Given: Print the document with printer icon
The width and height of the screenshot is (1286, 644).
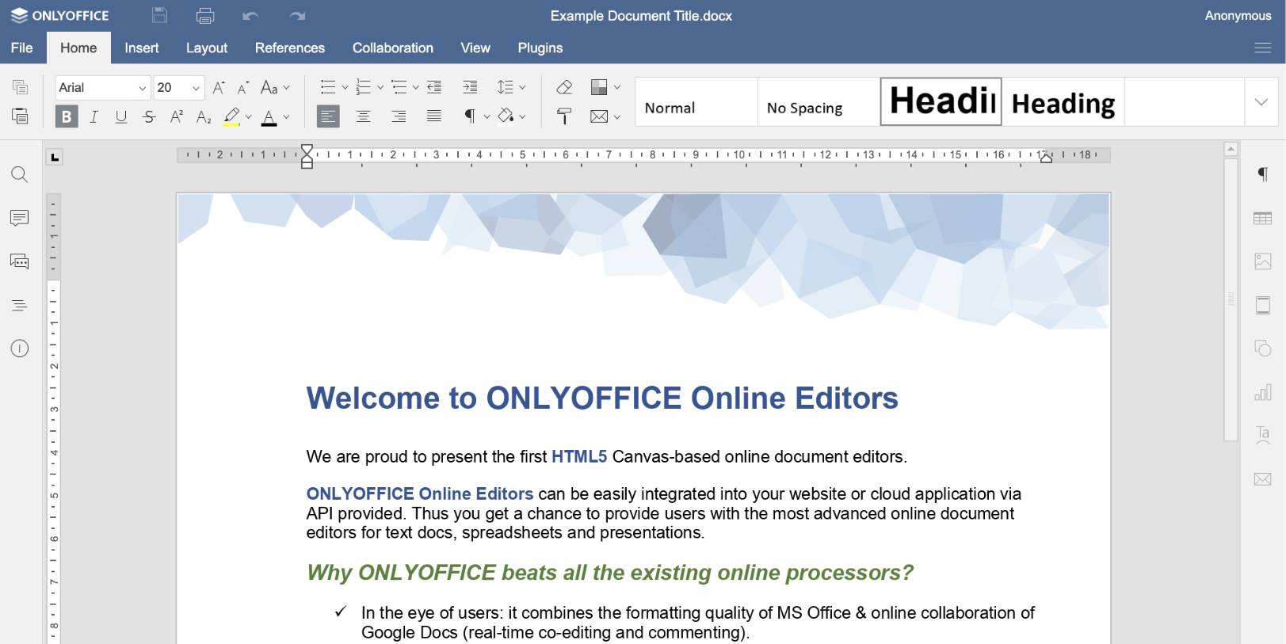Looking at the screenshot, I should (x=205, y=15).
